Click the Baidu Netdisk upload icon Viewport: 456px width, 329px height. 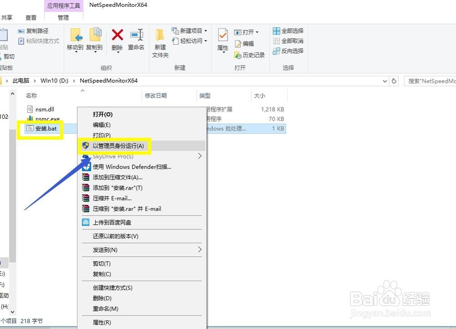click(86, 223)
